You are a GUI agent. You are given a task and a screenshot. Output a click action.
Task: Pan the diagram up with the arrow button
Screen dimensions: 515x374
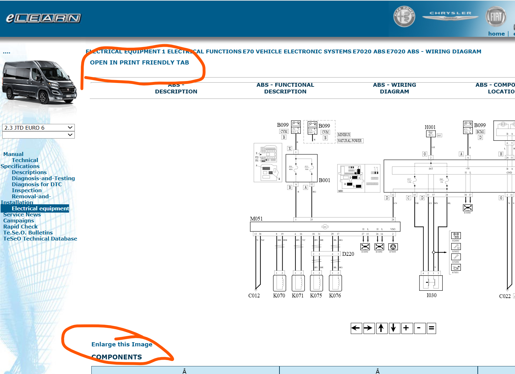[382, 328]
